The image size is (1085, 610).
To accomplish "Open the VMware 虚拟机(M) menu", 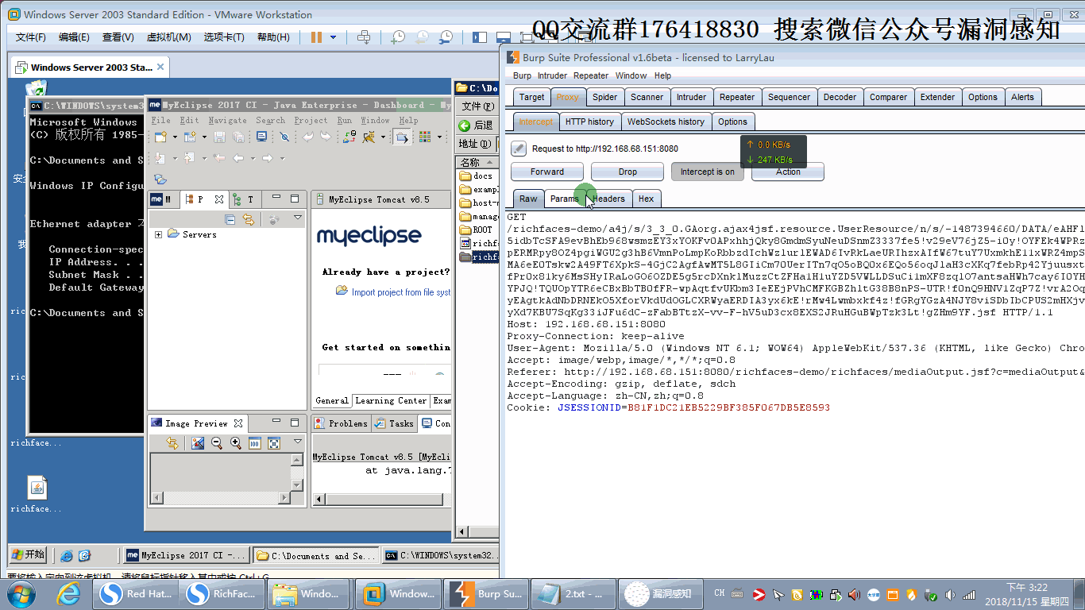I will click(168, 37).
